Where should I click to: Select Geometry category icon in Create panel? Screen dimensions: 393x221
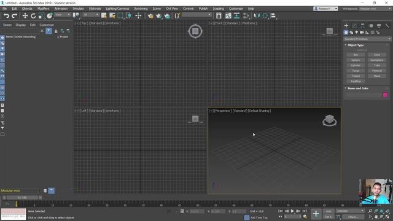346,33
